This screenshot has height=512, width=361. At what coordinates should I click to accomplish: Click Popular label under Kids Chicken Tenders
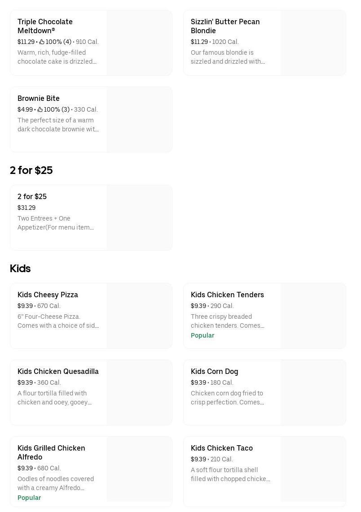[203, 336]
